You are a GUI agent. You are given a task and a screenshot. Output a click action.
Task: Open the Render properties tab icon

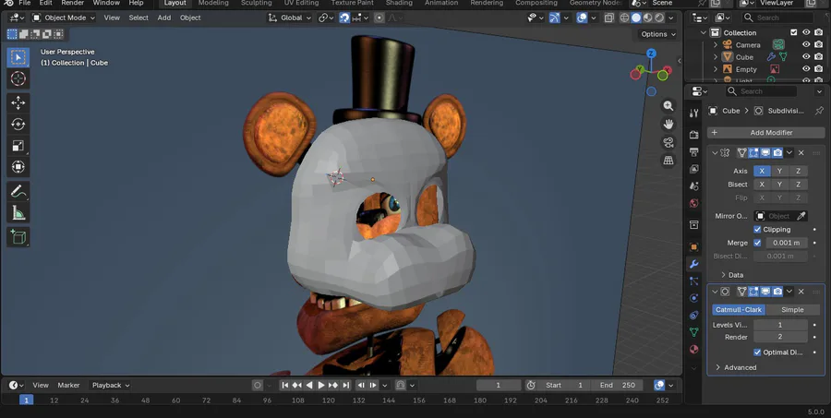(693, 135)
